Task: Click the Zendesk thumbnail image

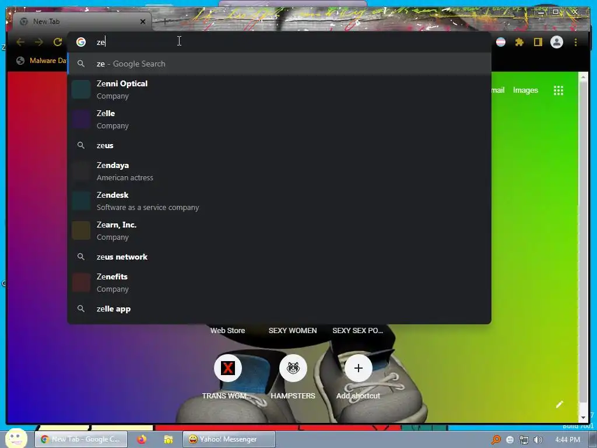Action: [81, 201]
